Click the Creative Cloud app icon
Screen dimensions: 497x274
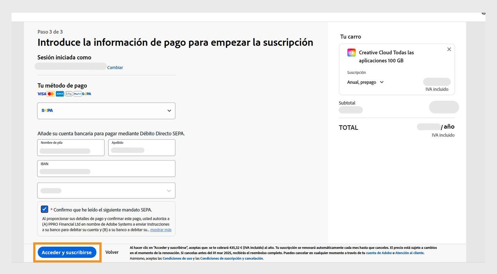351,53
